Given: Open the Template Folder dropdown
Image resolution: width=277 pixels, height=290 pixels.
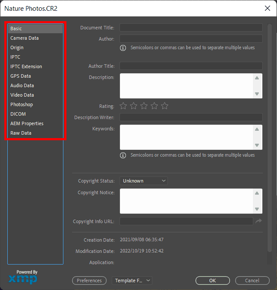Looking at the screenshot, I should 132,281.
